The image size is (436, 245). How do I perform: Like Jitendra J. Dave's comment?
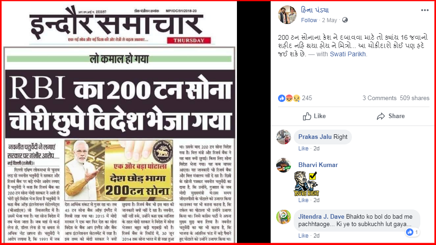[303, 236]
